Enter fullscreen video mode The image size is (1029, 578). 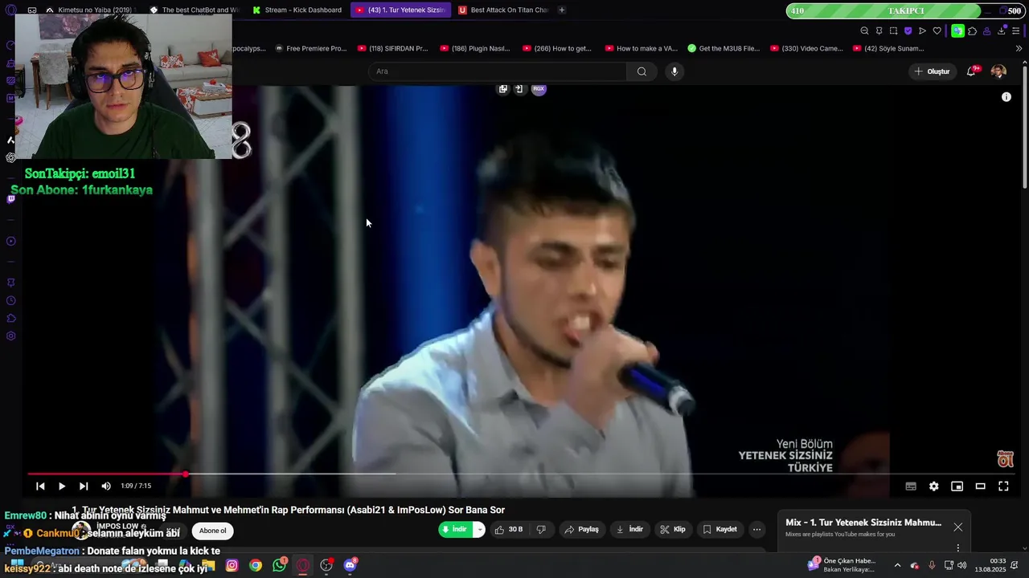click(x=1003, y=486)
